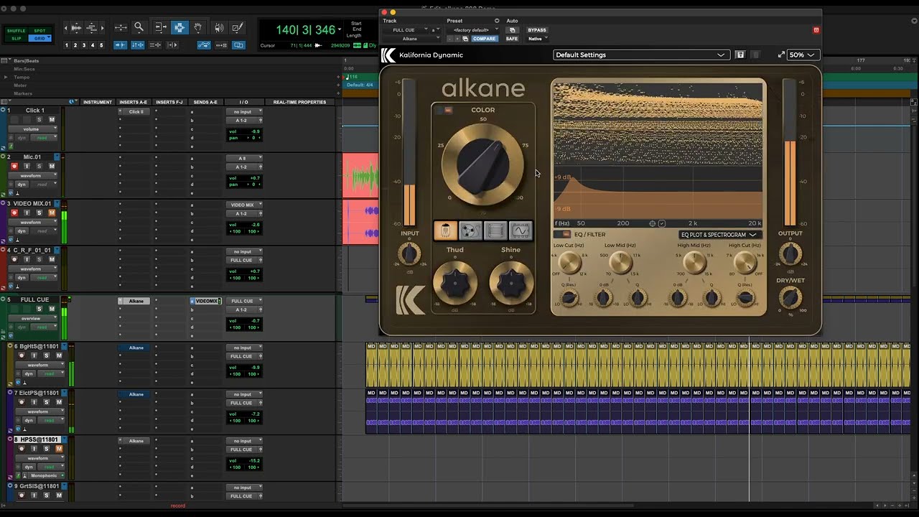Viewport: 919px width, 517px height.
Task: Click the copy settings icon beside COMPARE
Action: [x=465, y=39]
